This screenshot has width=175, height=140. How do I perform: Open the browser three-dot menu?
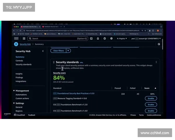[x=161, y=31]
